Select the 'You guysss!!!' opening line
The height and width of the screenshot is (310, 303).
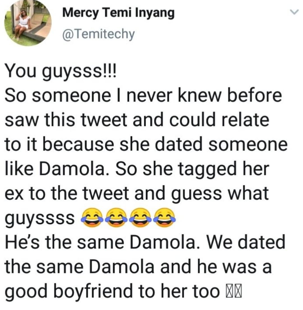coord(61,73)
